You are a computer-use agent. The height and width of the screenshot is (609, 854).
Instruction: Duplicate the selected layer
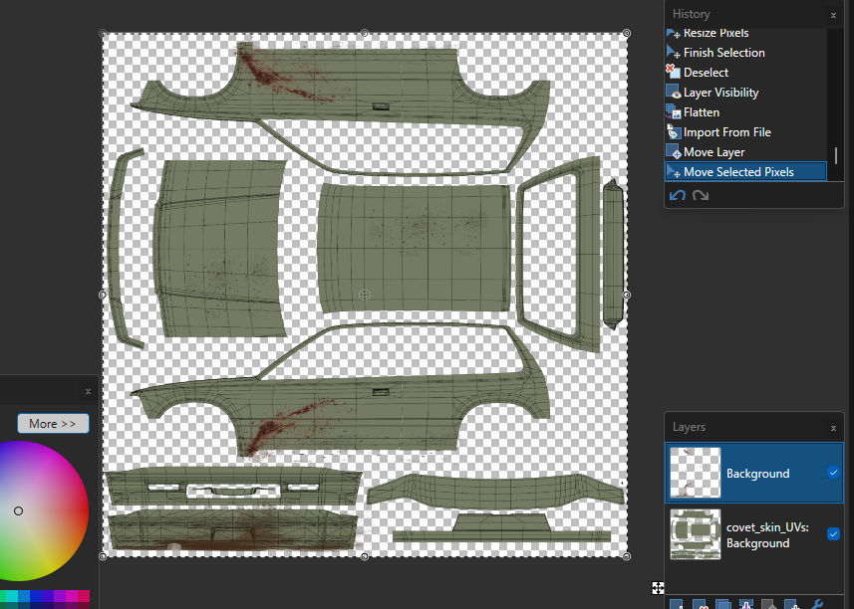(723, 604)
